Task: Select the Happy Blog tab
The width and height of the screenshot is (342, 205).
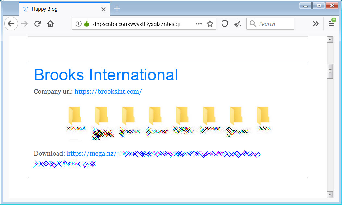Action: [x=65, y=9]
